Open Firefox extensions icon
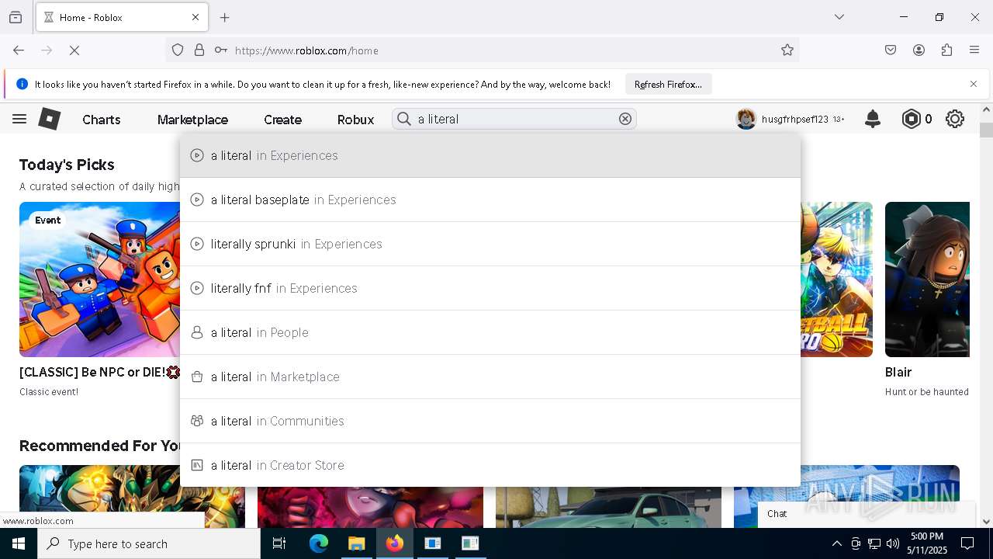Screen dimensions: 993x559 946,50
